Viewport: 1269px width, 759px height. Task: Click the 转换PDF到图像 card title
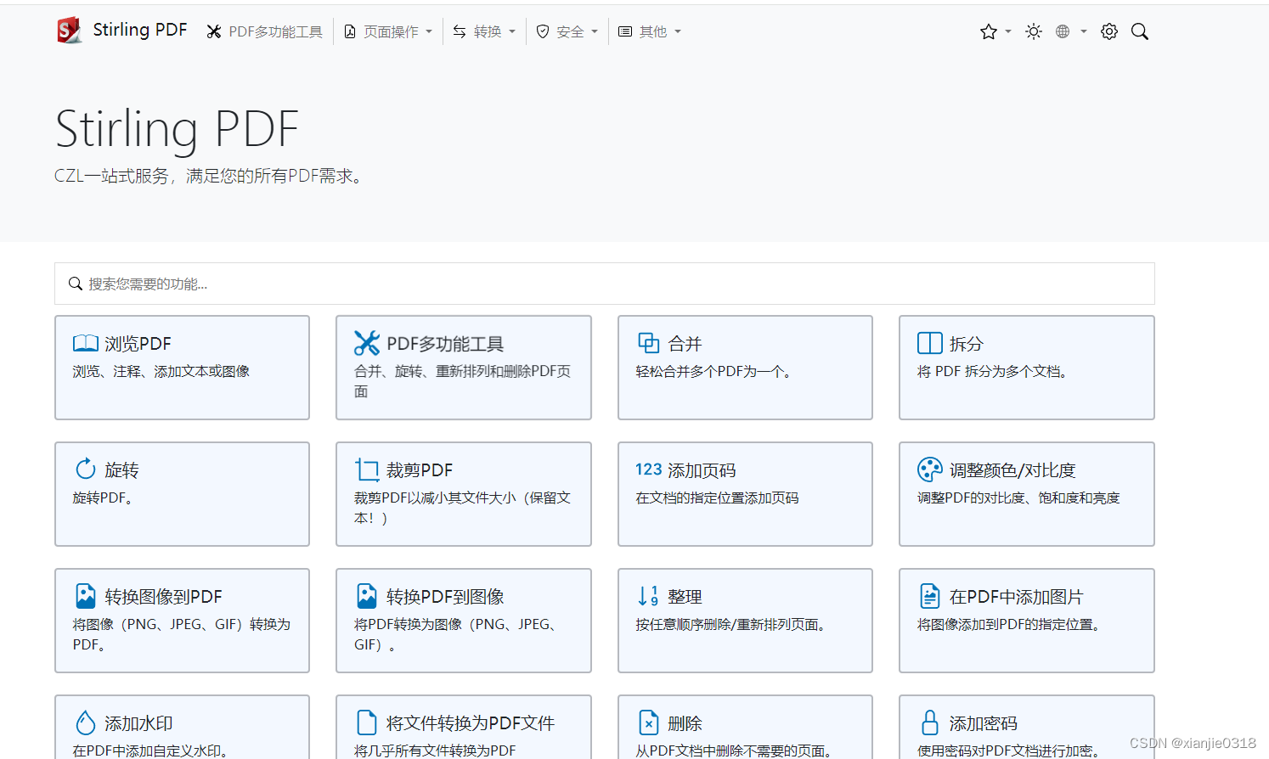pyautogui.click(x=445, y=597)
